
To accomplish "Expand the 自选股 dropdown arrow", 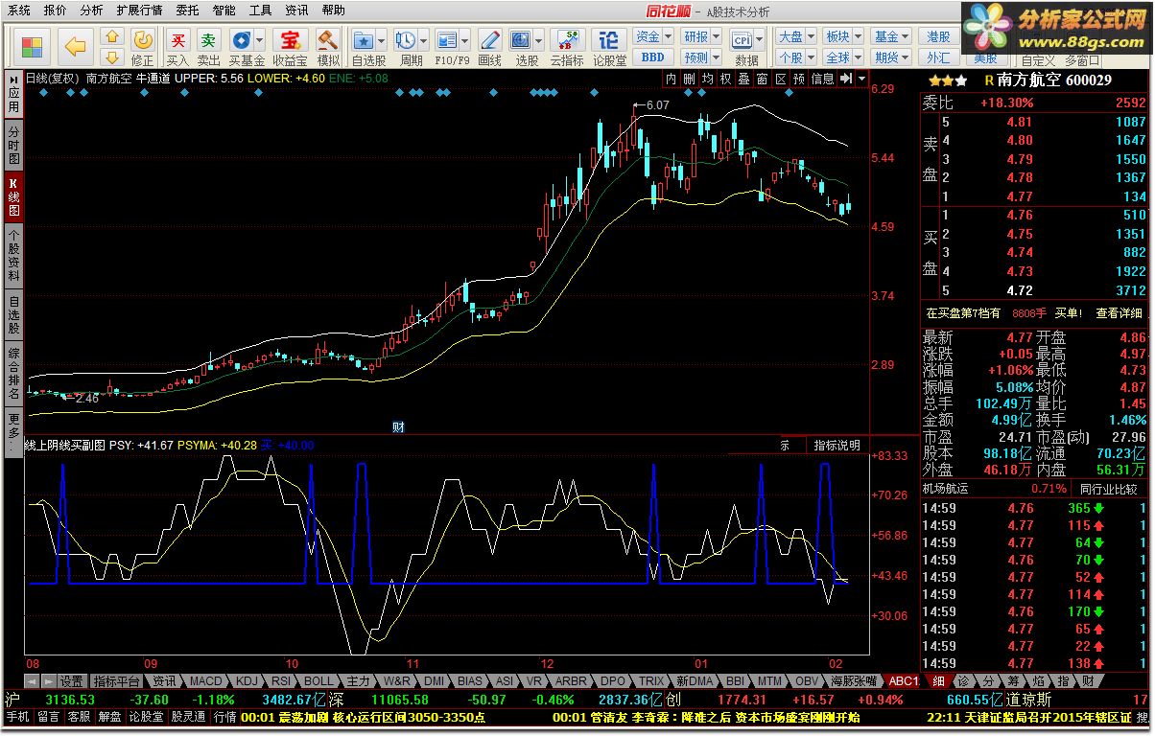I will [382, 41].
